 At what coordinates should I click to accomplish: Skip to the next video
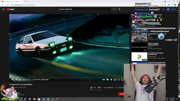pyautogui.click(x=17, y=80)
